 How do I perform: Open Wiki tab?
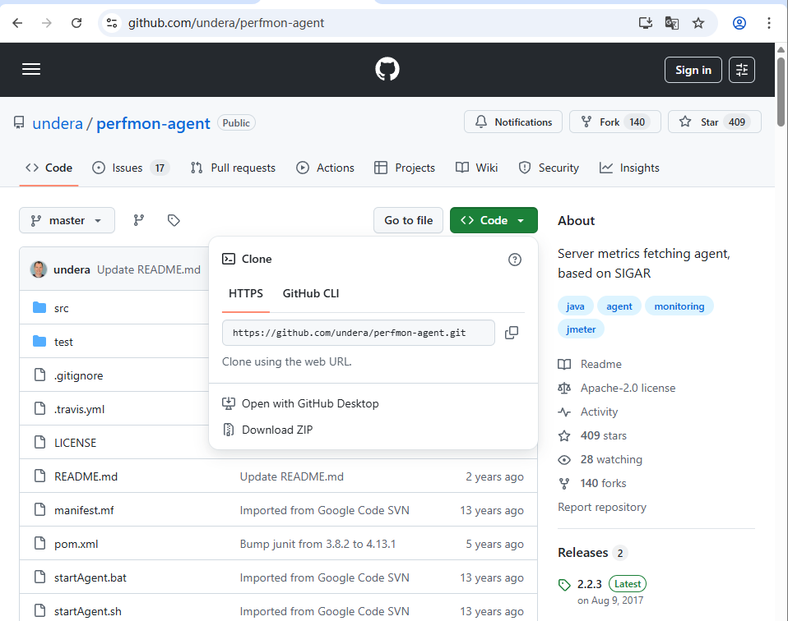coord(476,168)
